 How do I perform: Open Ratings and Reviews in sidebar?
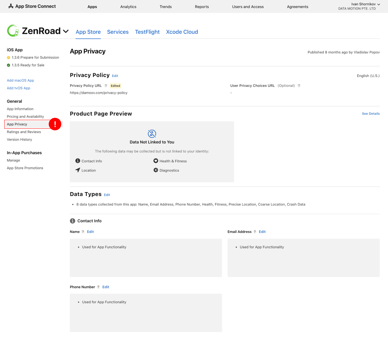(x=24, y=132)
